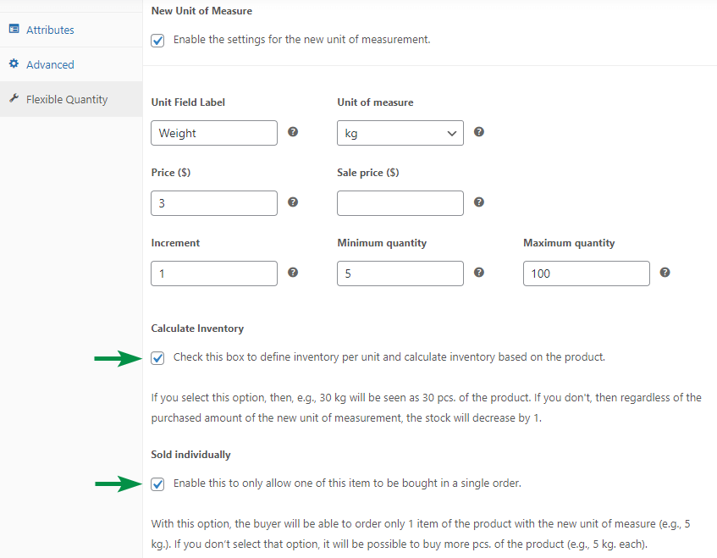Click the Increment input field
717x558 pixels.
[x=214, y=273]
